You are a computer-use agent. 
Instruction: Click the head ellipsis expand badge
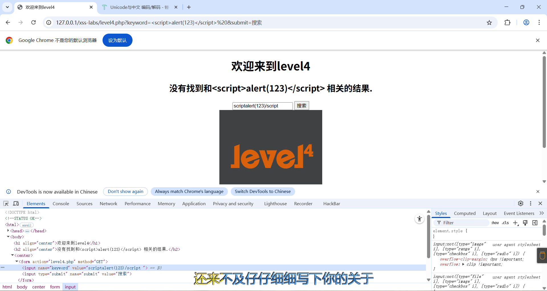point(27,231)
